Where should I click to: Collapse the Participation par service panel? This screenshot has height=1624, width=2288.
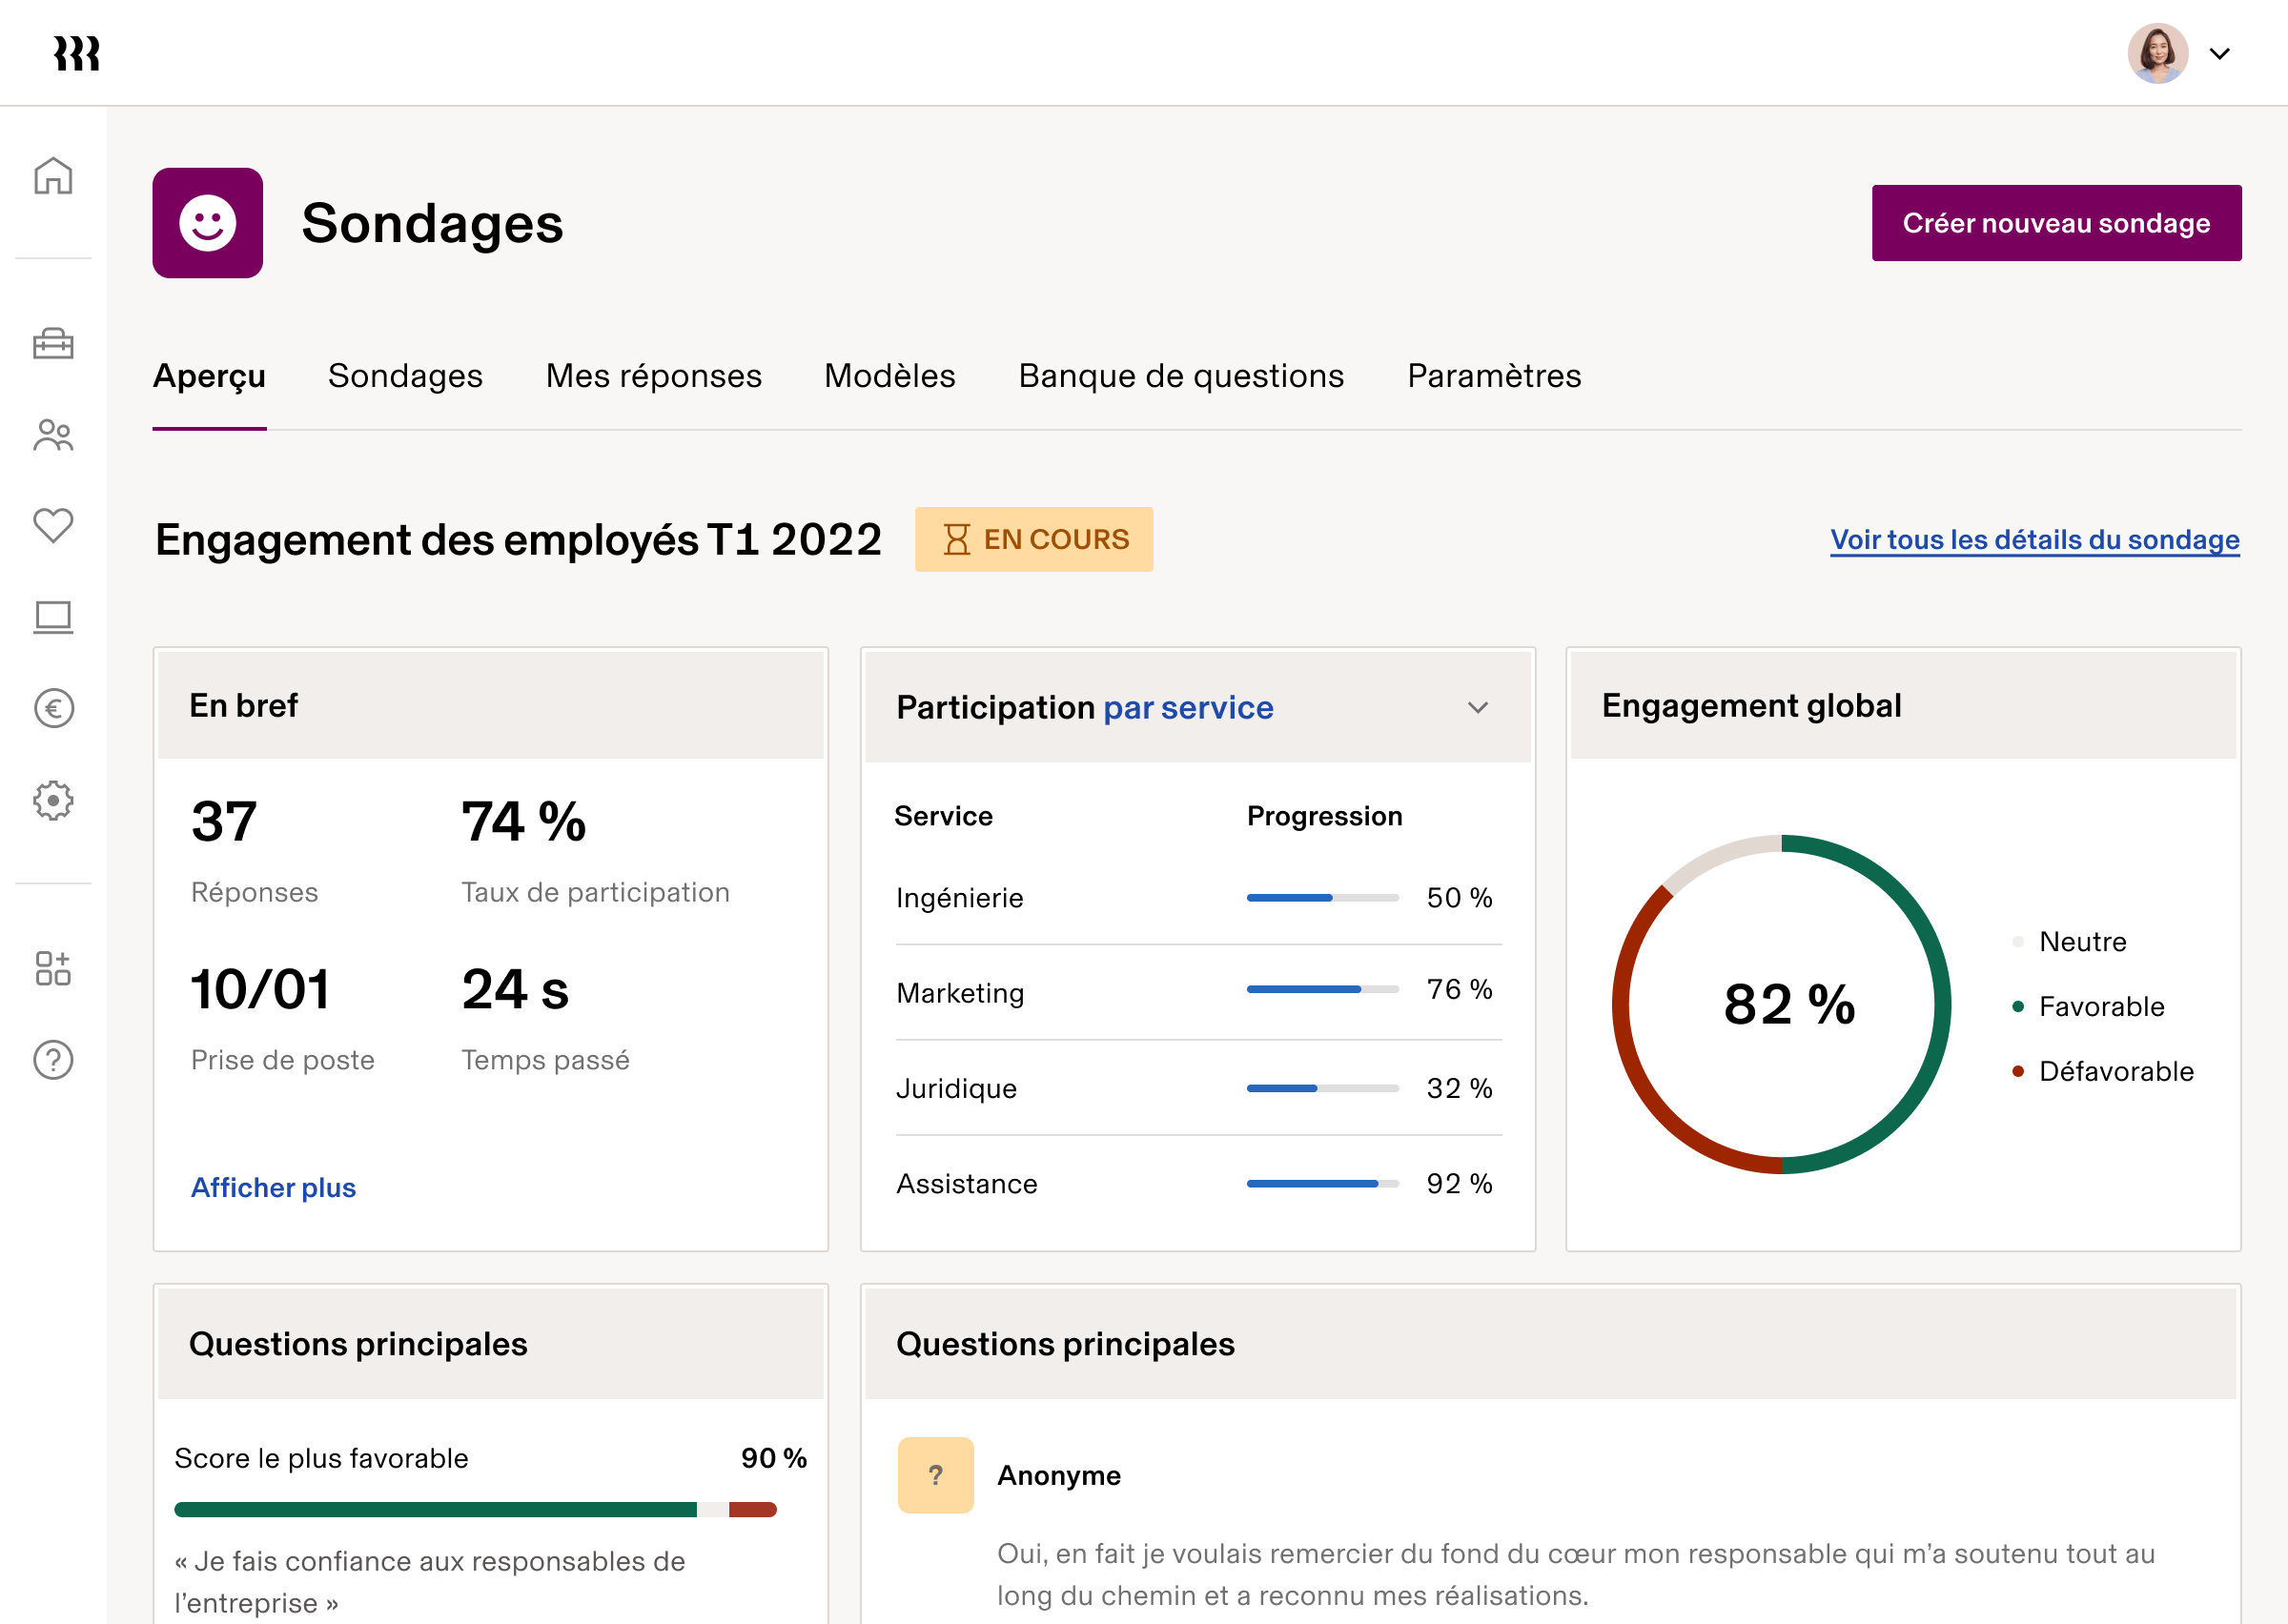coord(1477,707)
